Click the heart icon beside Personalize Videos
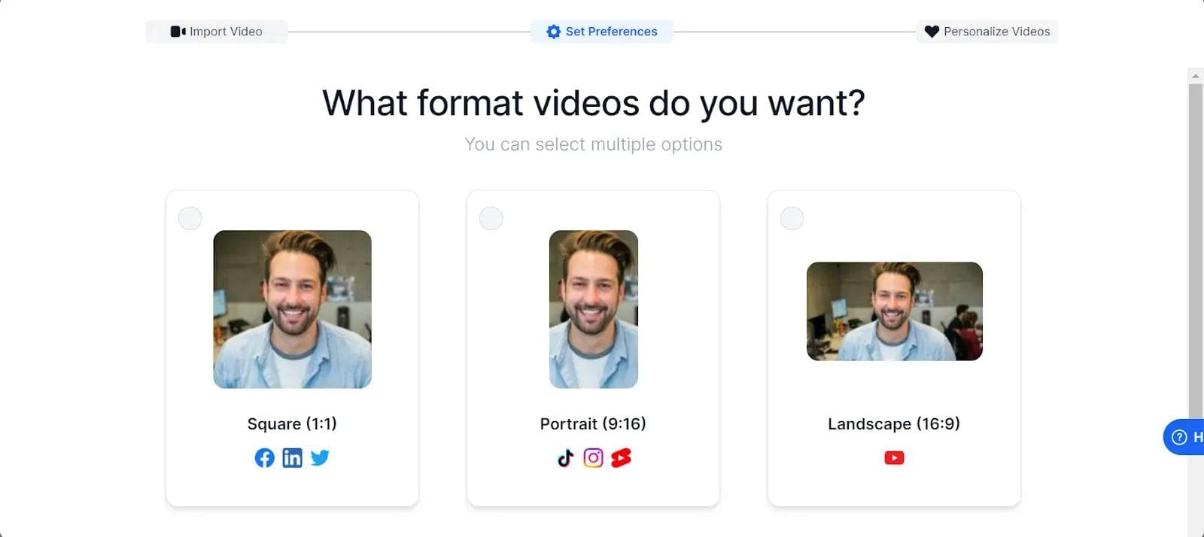This screenshot has width=1204, height=537. click(932, 32)
